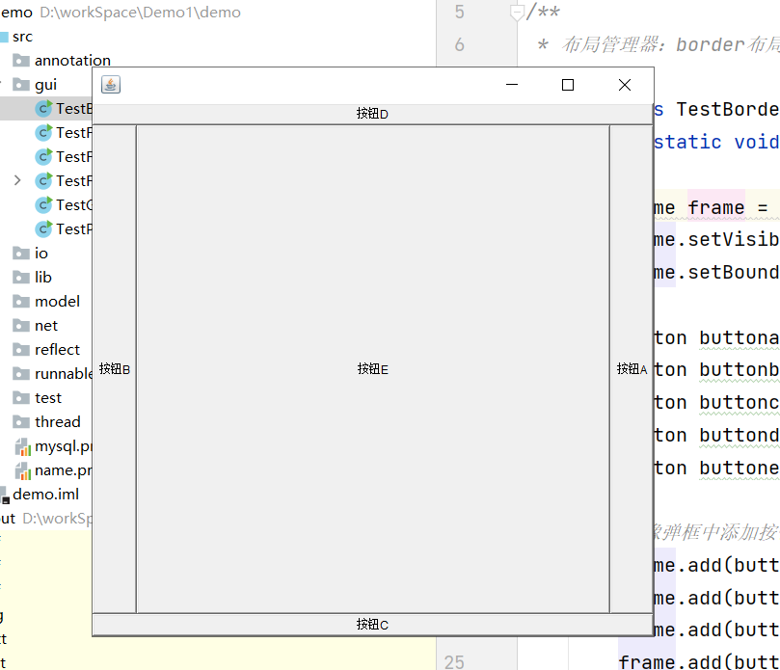Click the Java coffee cup window icon
Screen dimensions: 780x670
(111, 85)
